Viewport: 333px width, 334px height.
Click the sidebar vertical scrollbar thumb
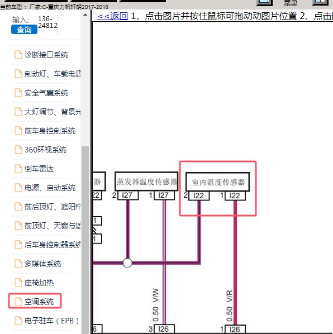point(85,240)
